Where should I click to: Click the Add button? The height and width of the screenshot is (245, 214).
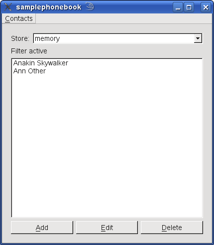(42, 228)
